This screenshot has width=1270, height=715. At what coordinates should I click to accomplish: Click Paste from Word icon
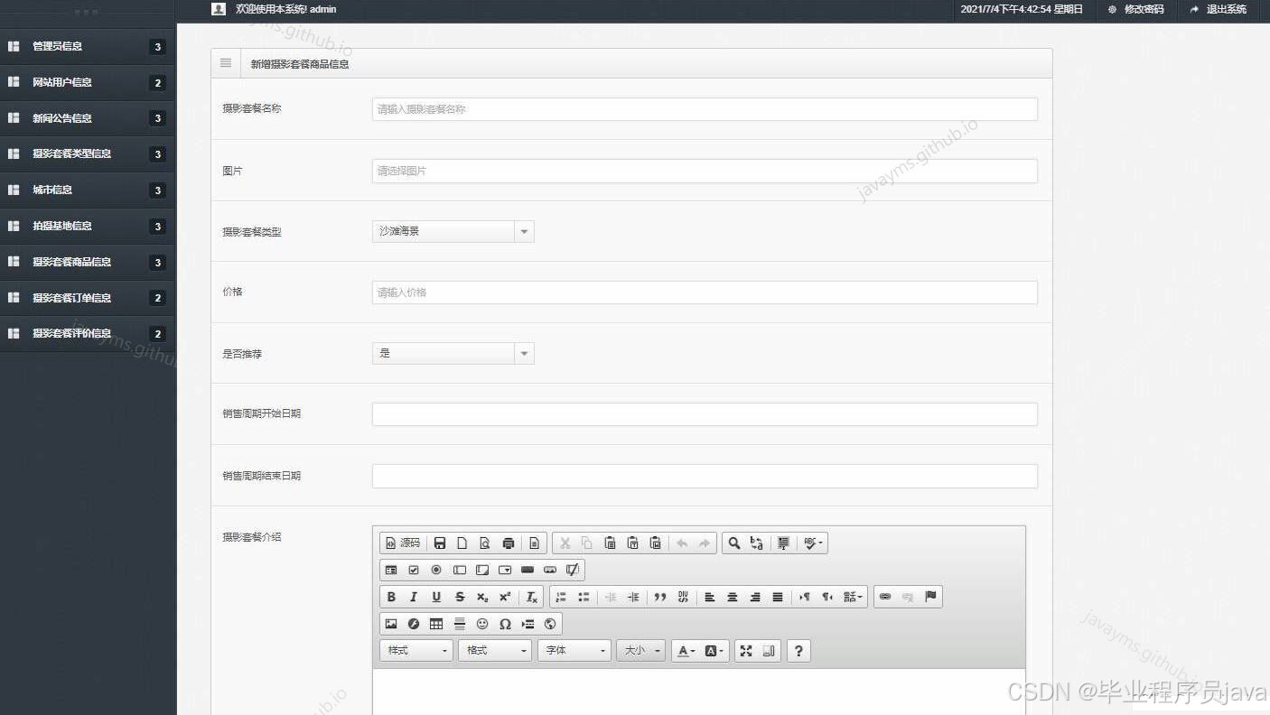(x=656, y=543)
